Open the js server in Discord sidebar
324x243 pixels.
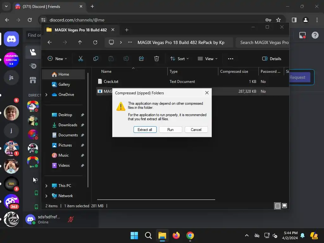[11, 78]
